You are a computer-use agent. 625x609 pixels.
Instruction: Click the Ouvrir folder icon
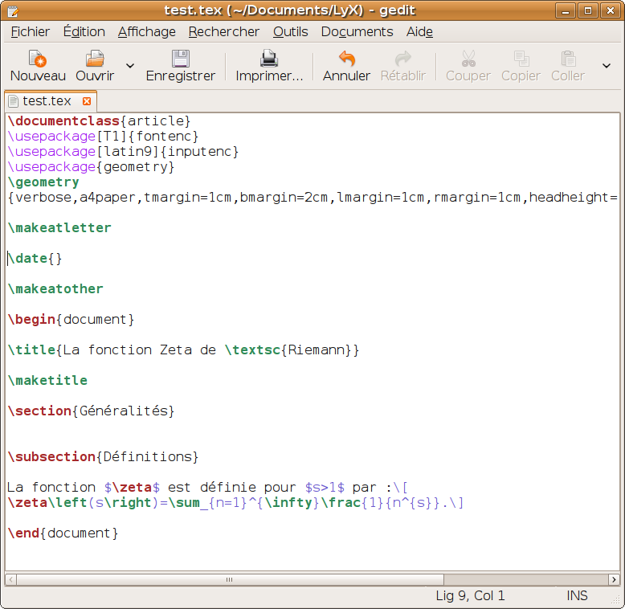[x=95, y=59]
